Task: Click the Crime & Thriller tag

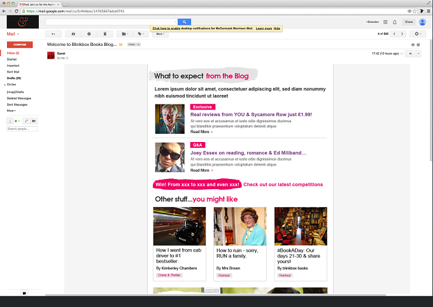Action: [169, 275]
